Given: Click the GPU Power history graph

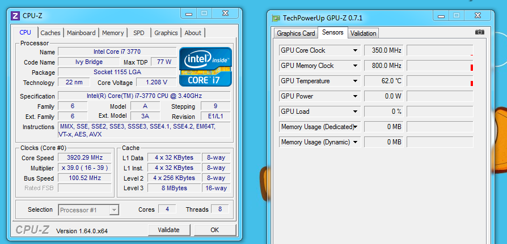Looking at the screenshot, I should point(440,96).
